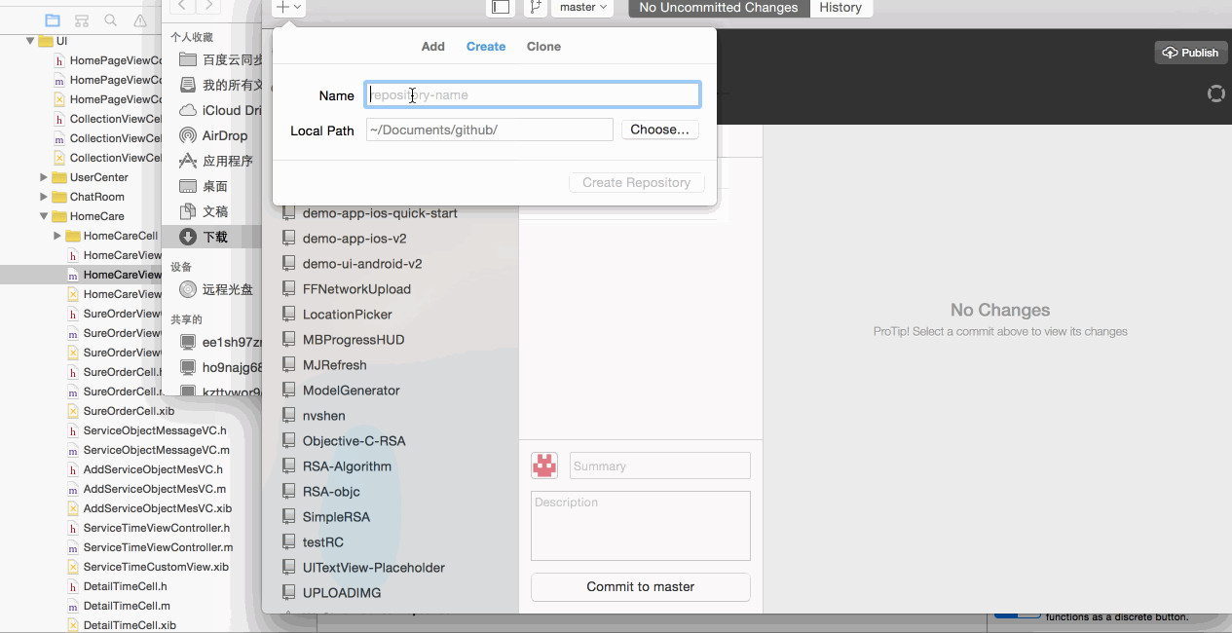Collapse the HomeCare group in Xcode
The image size is (1232, 633).
click(x=44, y=216)
